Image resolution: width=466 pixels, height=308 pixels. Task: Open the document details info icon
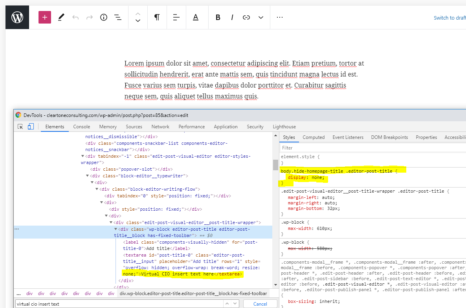pos(104,17)
